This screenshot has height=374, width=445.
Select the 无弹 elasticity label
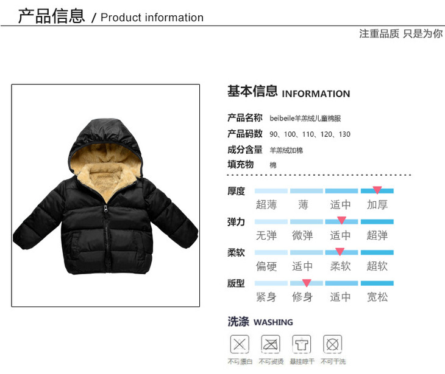pyautogui.click(x=266, y=235)
